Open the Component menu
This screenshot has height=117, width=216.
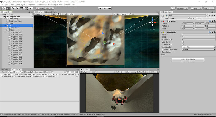point(31,5)
